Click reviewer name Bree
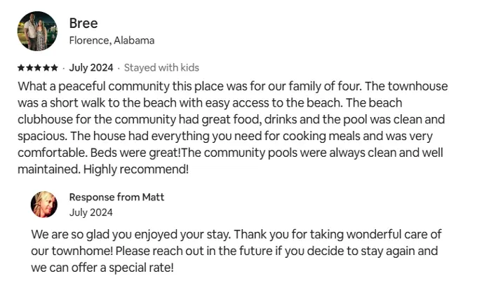484x283 pixels. [83, 23]
